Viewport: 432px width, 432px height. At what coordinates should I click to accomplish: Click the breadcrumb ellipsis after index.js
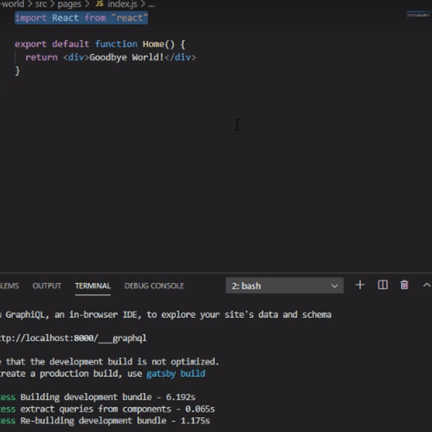152,5
